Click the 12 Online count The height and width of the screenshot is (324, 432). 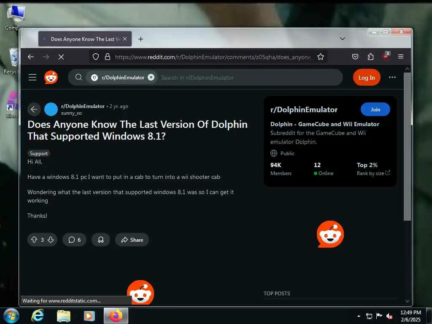coord(324,169)
